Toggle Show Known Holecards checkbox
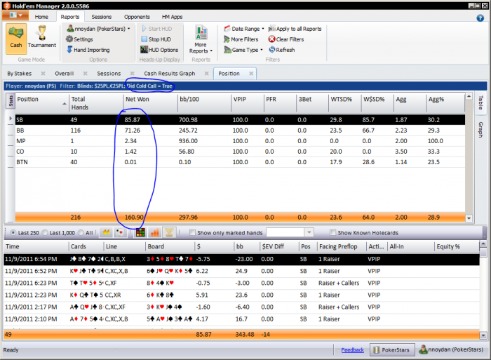Image resolution: width=491 pixels, height=360 pixels. [x=333, y=232]
